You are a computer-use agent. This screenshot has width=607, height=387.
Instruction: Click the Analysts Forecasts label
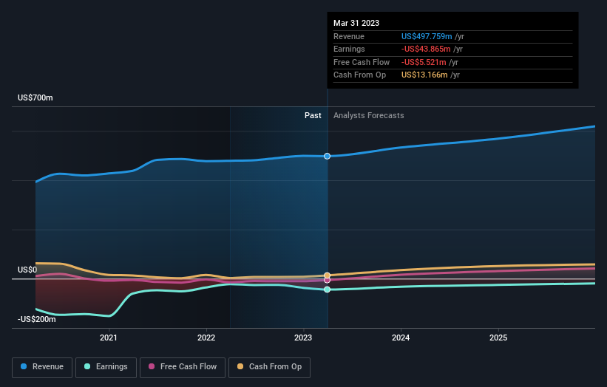tap(368, 116)
